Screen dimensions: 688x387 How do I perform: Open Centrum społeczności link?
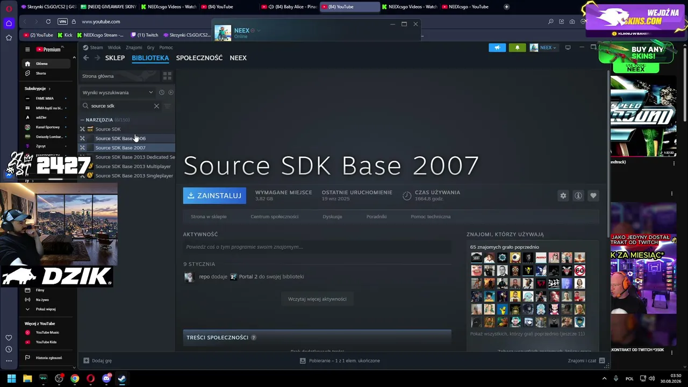275,217
